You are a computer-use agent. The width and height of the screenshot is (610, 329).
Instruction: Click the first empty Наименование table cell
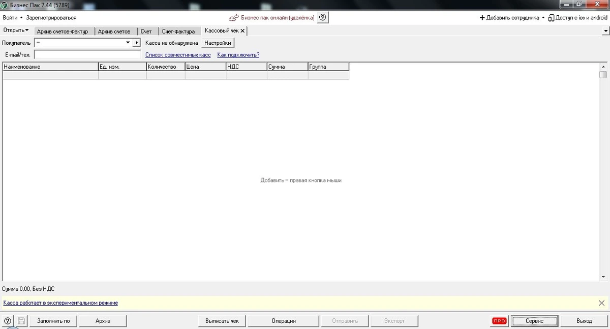[x=50, y=75]
